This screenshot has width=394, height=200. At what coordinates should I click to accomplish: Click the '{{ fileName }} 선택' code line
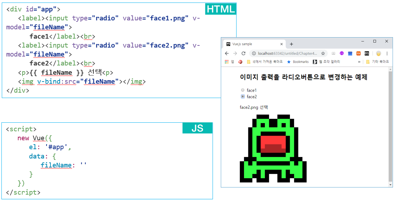tap(65, 73)
